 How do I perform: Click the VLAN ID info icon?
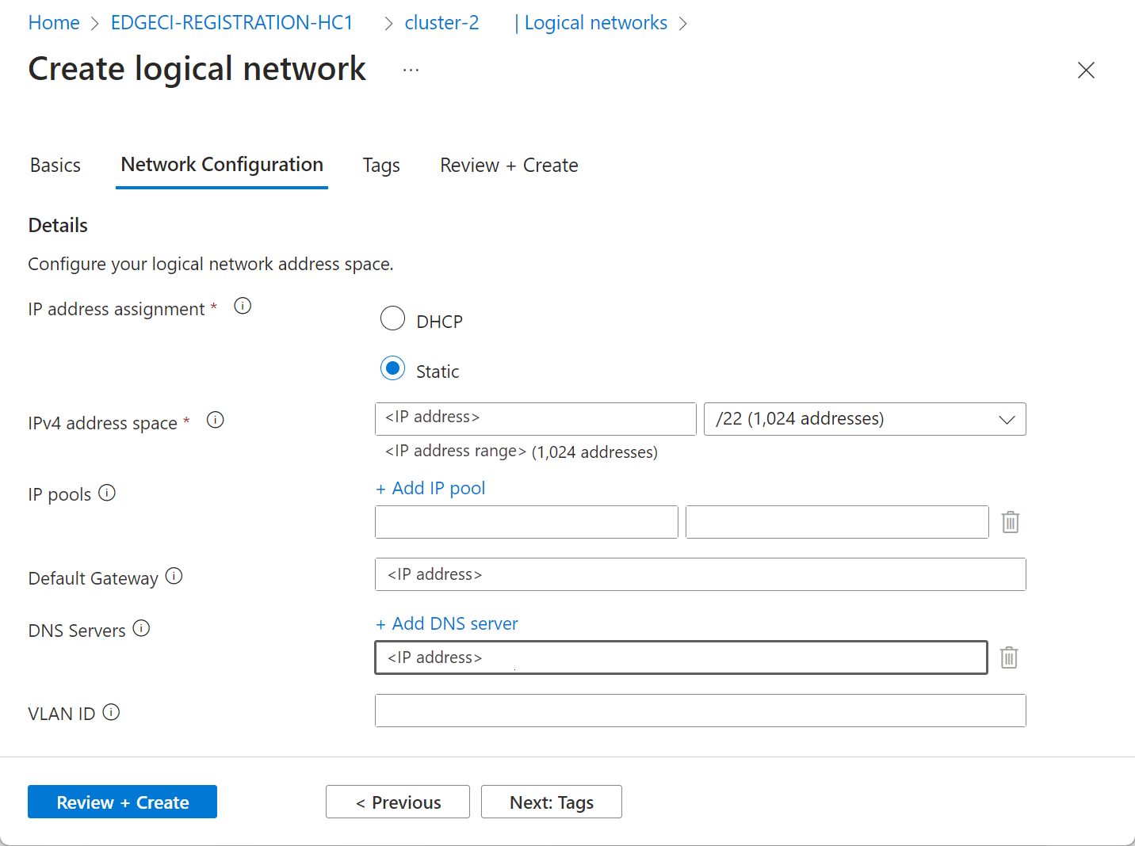pos(112,713)
